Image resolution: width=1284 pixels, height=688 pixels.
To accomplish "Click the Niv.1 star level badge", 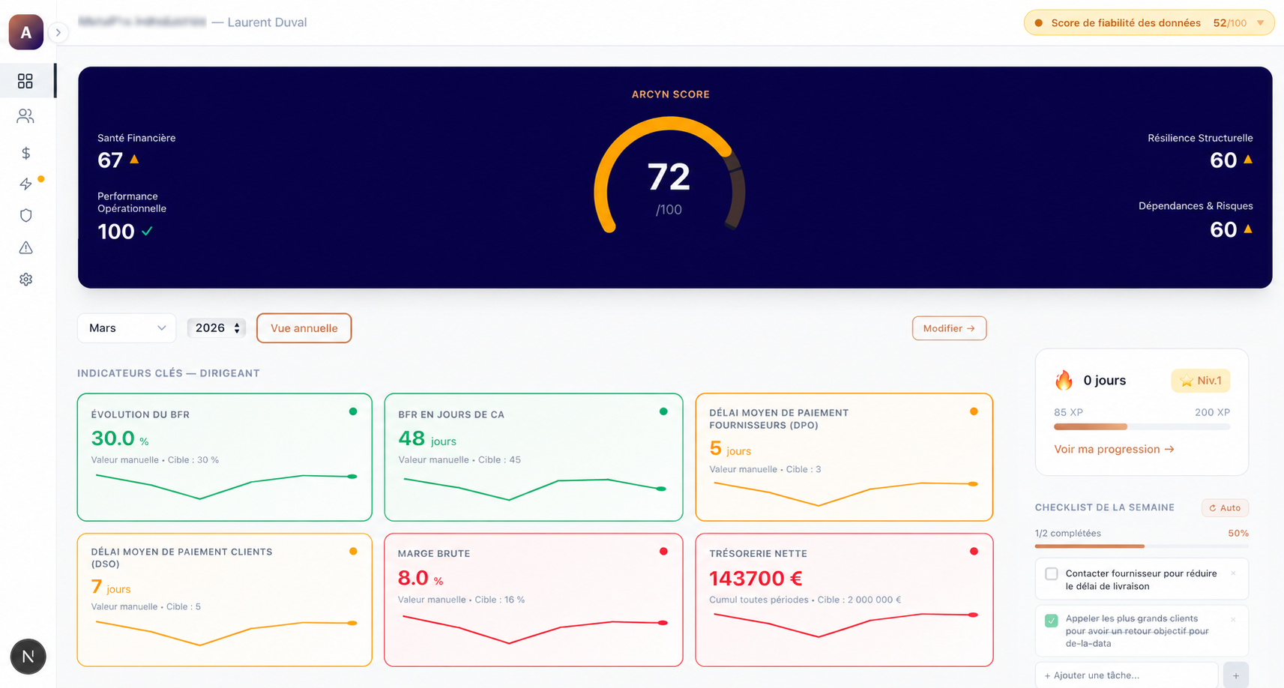I will (1201, 381).
